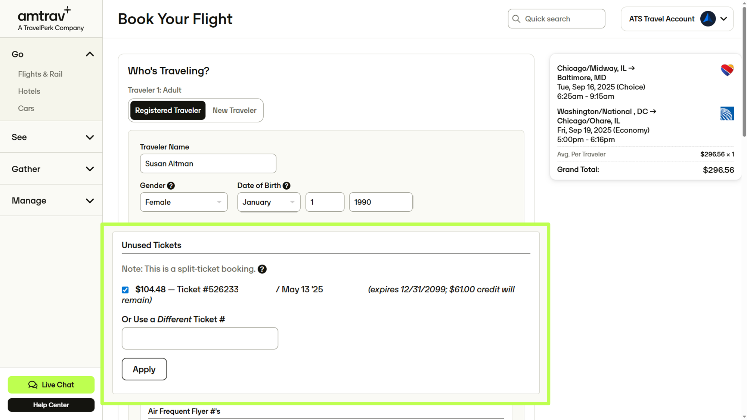Toggle the $104.48 unused ticket checkbox
The image size is (747, 420).
click(x=125, y=290)
